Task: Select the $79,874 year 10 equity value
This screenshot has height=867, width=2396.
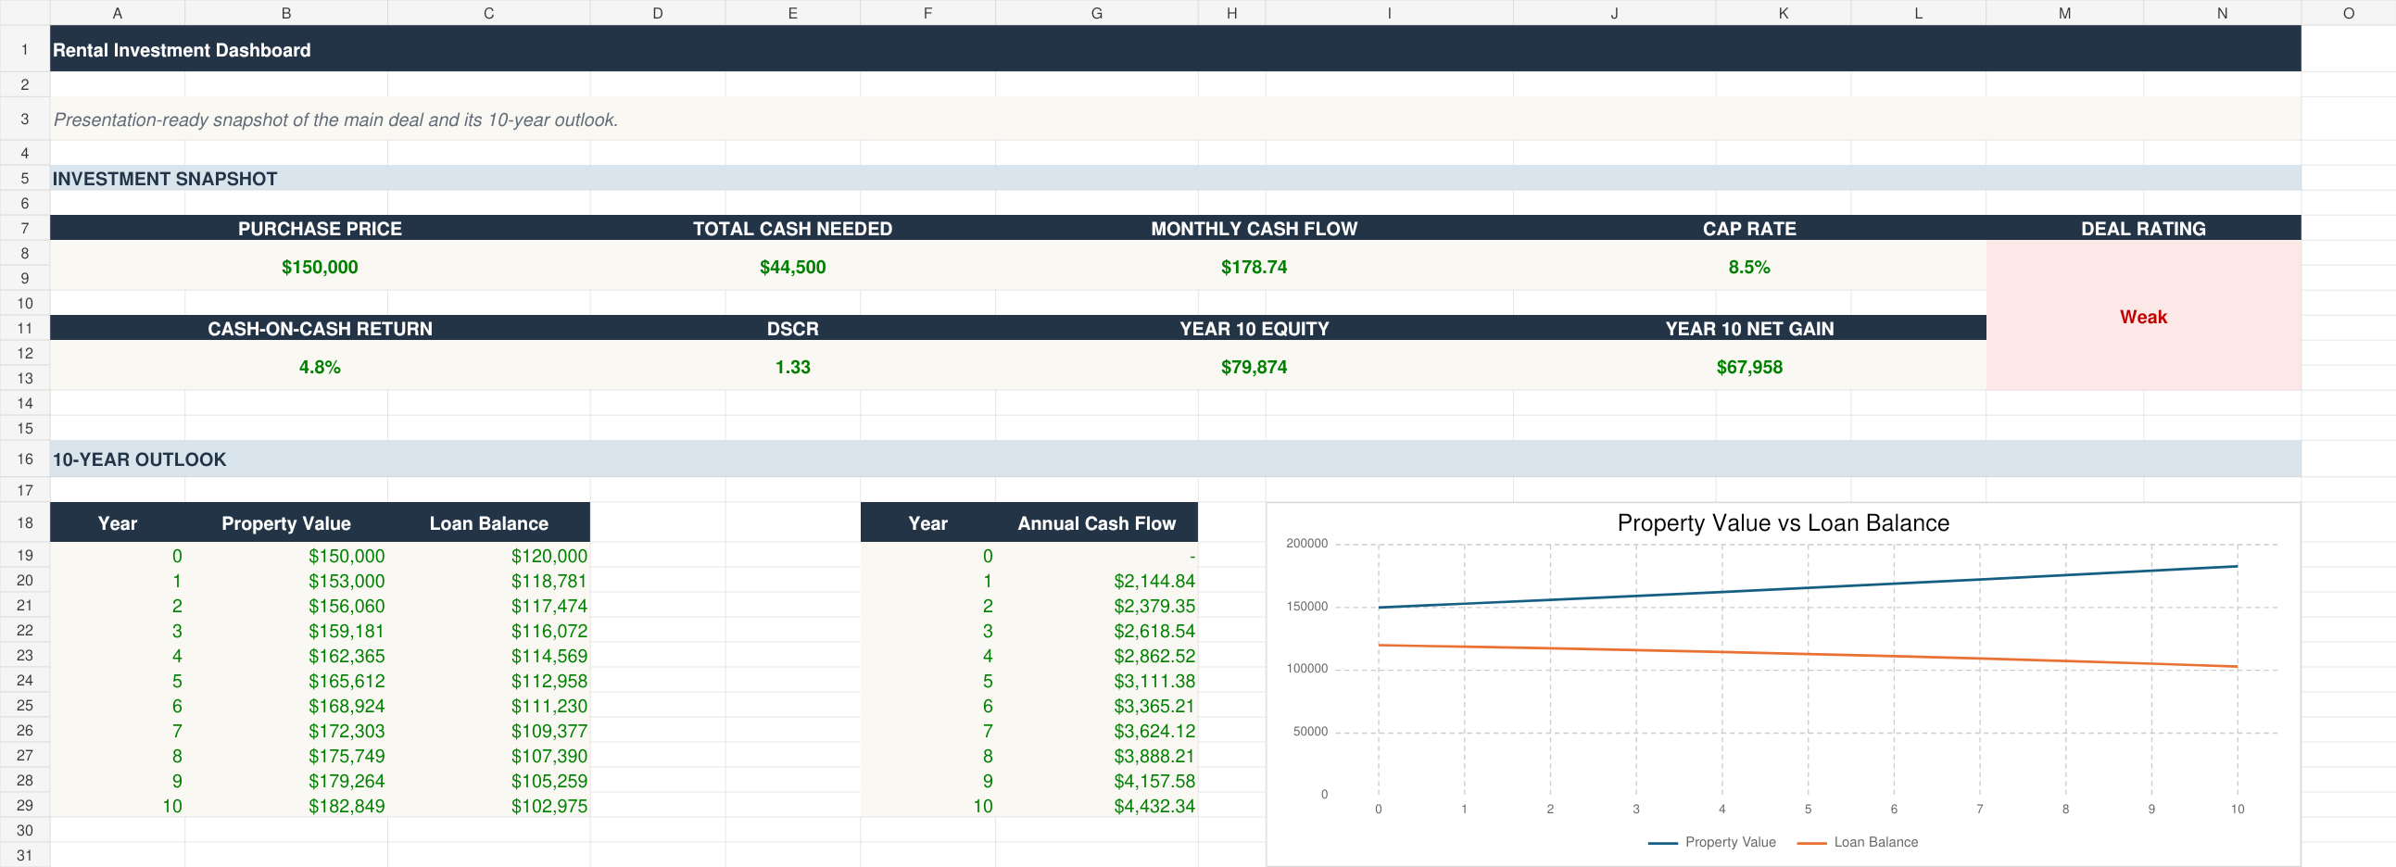Action: [x=1254, y=367]
